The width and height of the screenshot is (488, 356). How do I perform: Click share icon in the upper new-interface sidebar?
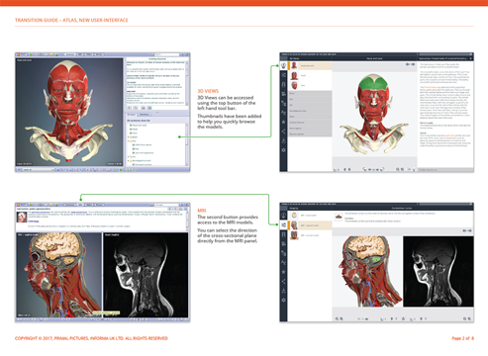(x=283, y=132)
